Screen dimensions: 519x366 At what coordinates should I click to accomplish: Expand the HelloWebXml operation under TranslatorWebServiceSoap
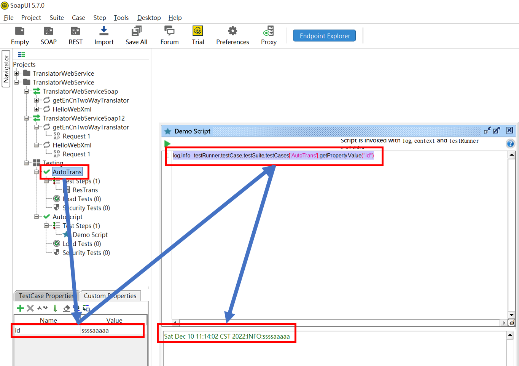(37, 109)
